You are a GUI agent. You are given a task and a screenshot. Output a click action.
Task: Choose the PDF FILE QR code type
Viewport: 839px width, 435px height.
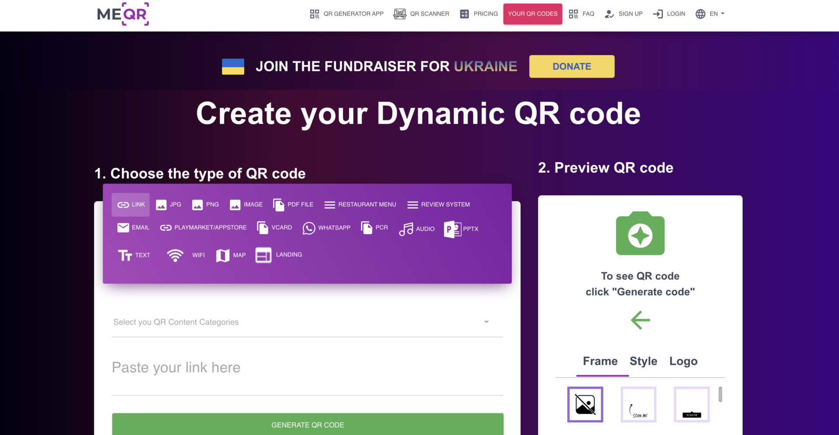tap(293, 204)
